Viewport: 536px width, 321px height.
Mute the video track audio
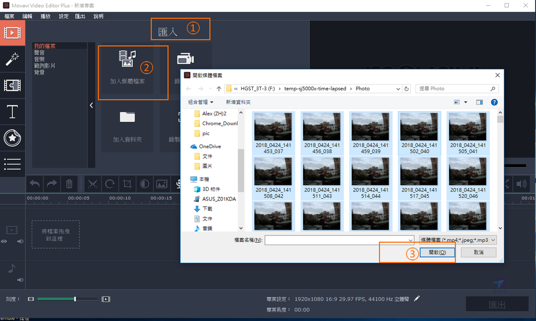point(20,241)
